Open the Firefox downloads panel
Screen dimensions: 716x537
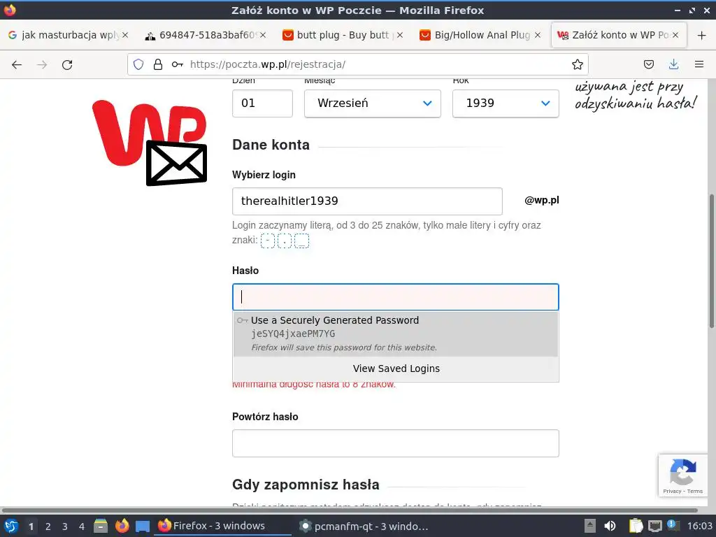pos(673,64)
